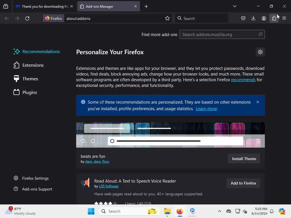Viewport: 291px width, 218px height.
Task: Bookmark this page with the star
Action: coord(167,18)
